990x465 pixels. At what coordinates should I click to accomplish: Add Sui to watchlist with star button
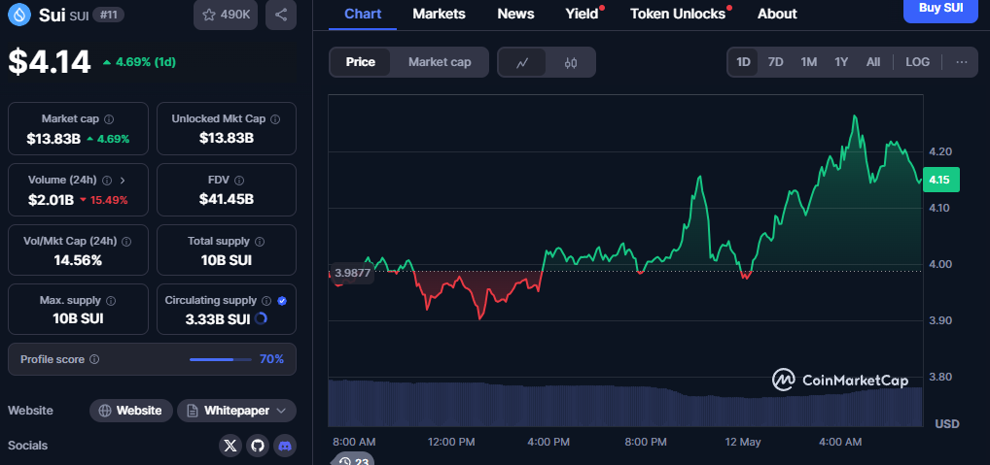(x=226, y=15)
